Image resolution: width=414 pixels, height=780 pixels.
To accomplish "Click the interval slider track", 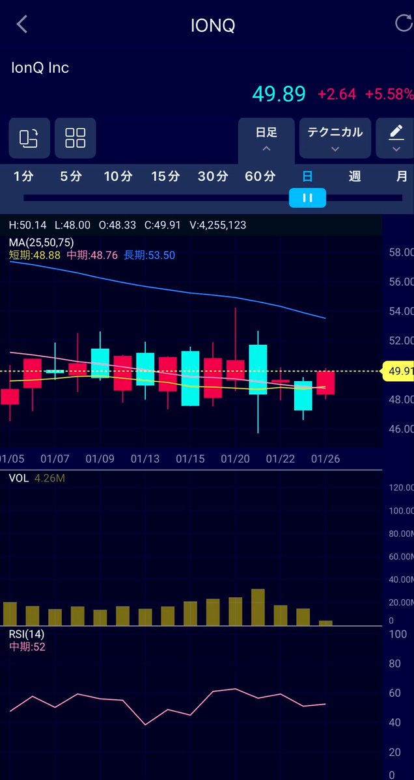I will point(213,198).
